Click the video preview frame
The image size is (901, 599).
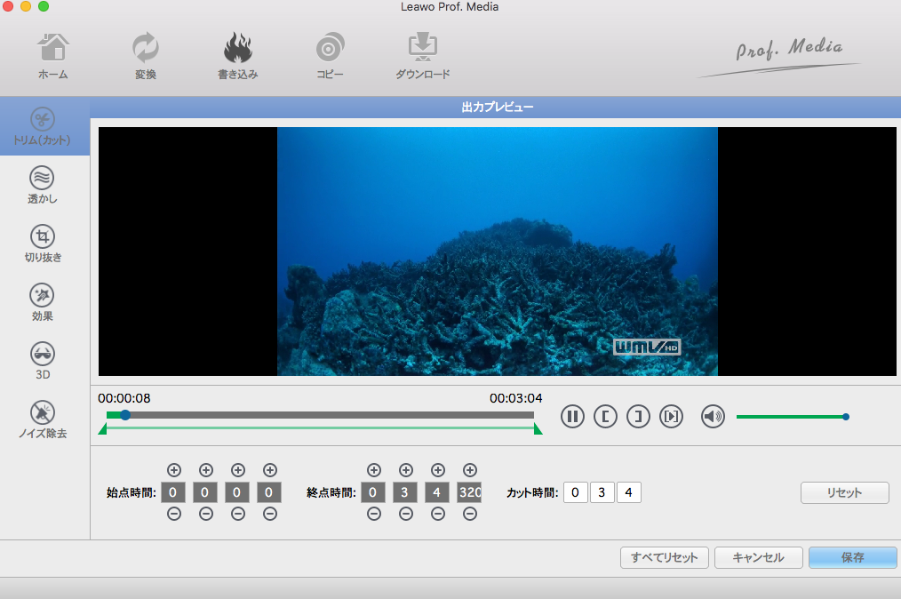coord(498,252)
